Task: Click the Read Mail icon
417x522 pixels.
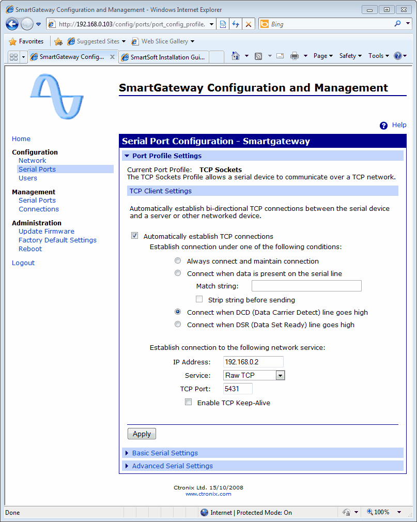Action: click(280, 56)
